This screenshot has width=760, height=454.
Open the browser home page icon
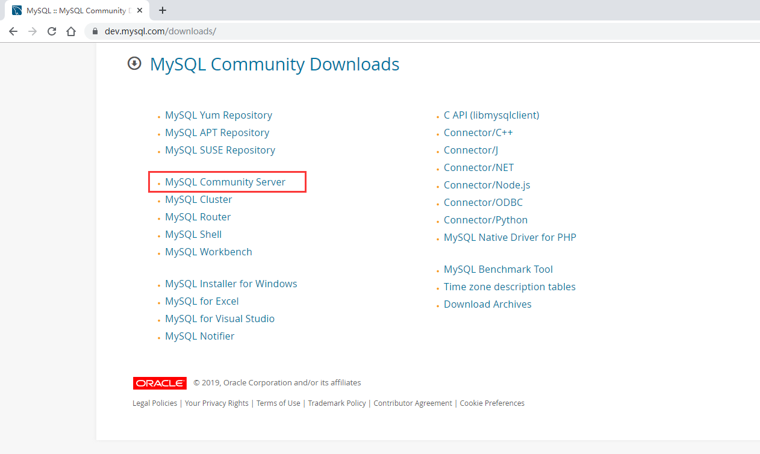click(x=71, y=31)
